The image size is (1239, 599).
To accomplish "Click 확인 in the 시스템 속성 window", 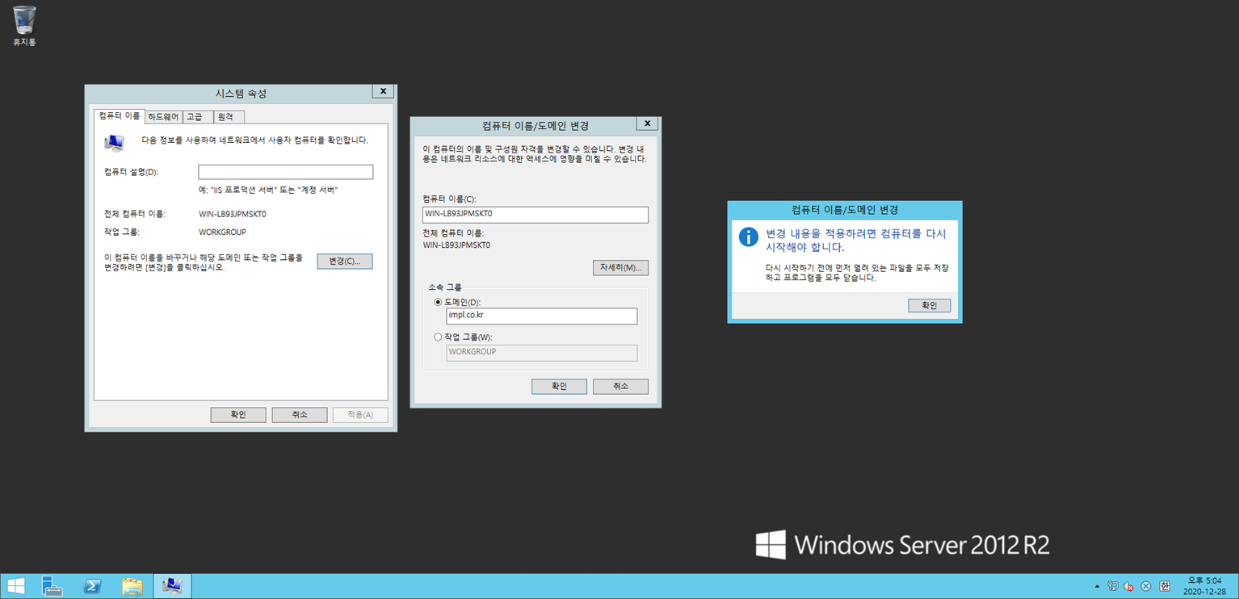I will [238, 415].
